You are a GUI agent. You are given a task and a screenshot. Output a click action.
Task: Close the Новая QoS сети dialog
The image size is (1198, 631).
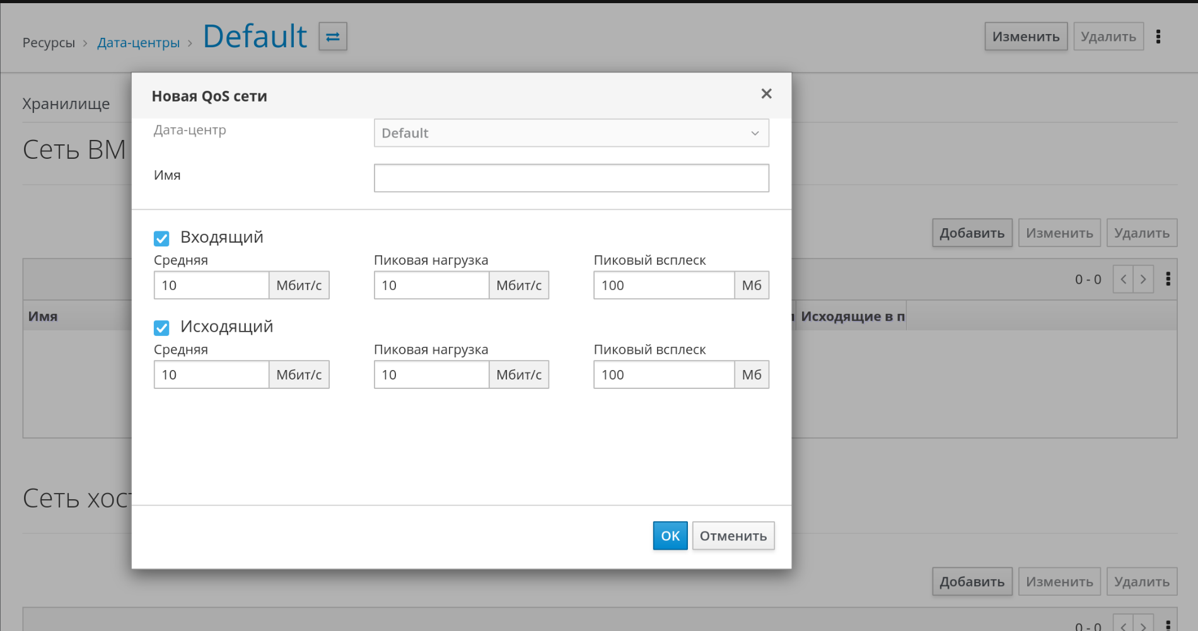coord(766,94)
